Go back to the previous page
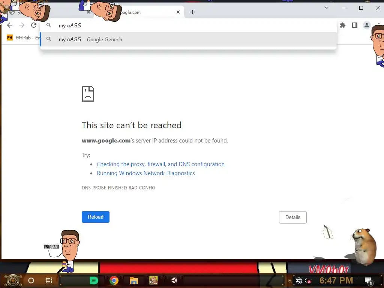384x288 pixels. pyautogui.click(x=10, y=25)
